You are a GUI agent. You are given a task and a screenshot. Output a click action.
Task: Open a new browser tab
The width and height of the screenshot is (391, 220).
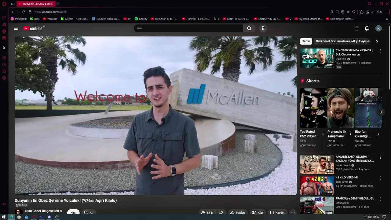[x=58, y=4]
